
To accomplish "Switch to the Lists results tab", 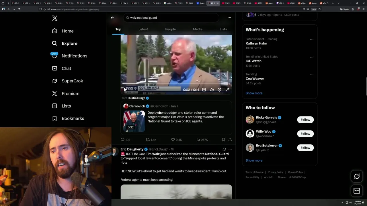I will 223,29.
